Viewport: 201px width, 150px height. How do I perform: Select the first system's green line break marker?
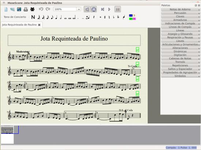click(137, 50)
